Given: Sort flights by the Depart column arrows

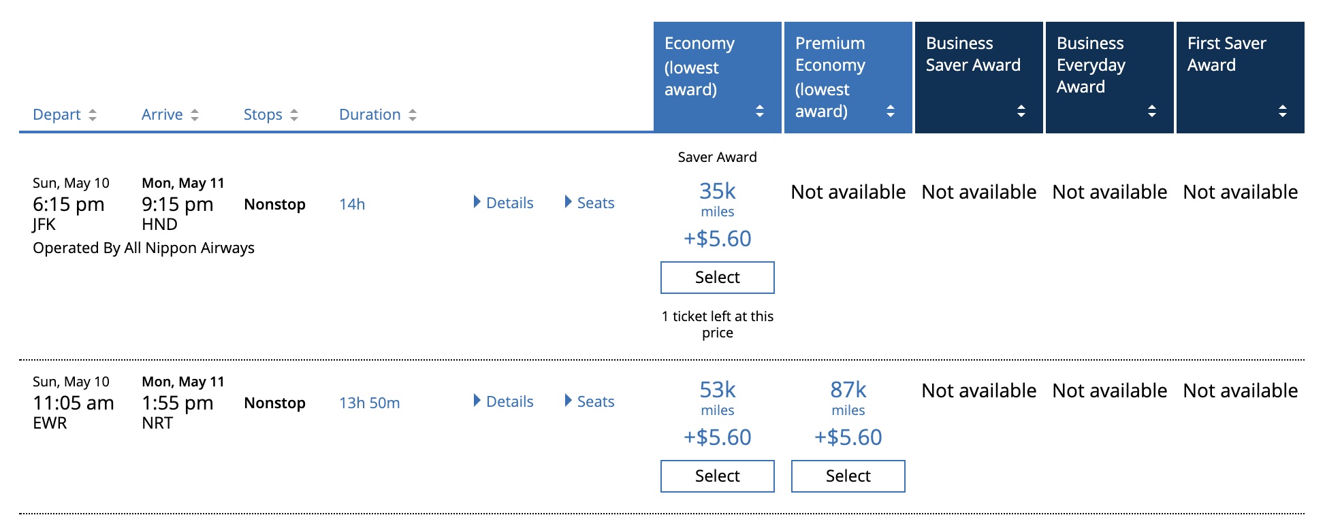Looking at the screenshot, I should click(93, 115).
